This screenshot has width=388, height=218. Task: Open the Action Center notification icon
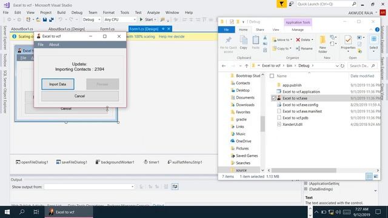(x=378, y=212)
